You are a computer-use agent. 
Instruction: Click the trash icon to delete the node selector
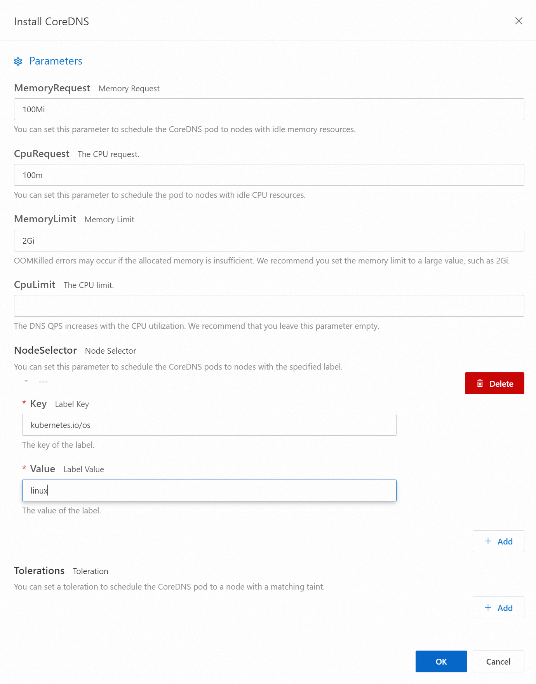click(480, 384)
